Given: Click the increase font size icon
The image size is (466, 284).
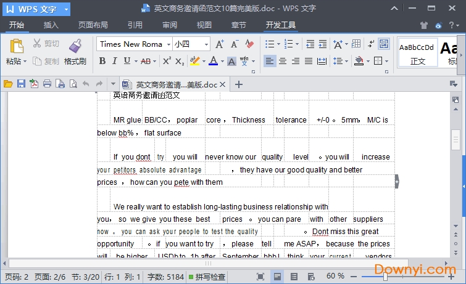Looking at the screenshot, I should tap(220, 44).
